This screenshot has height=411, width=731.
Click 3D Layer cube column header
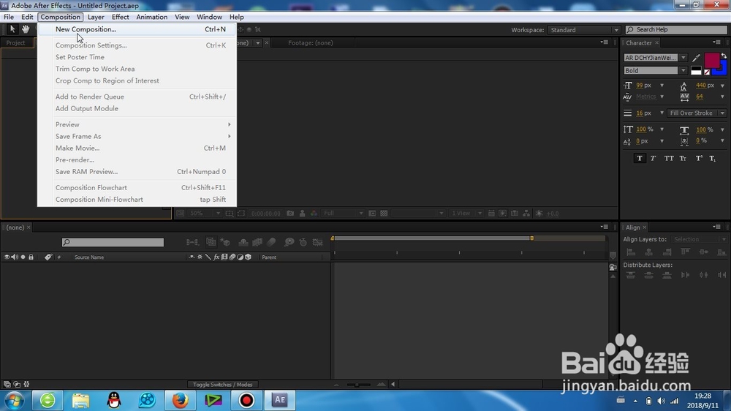[248, 257]
